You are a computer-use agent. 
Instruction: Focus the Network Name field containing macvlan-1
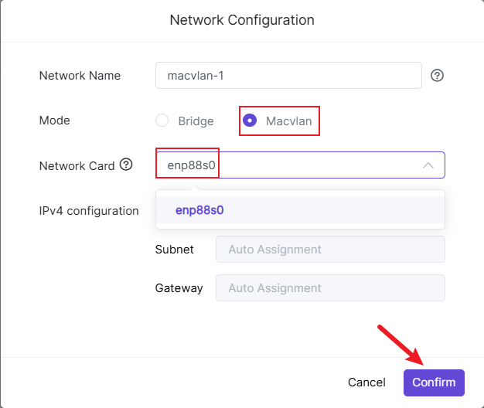pyautogui.click(x=288, y=76)
